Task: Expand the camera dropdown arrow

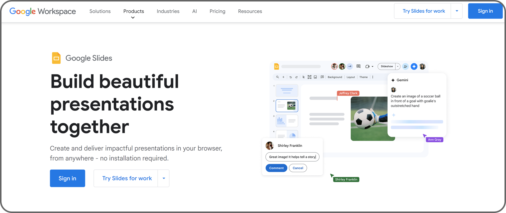Action: pyautogui.click(x=372, y=67)
